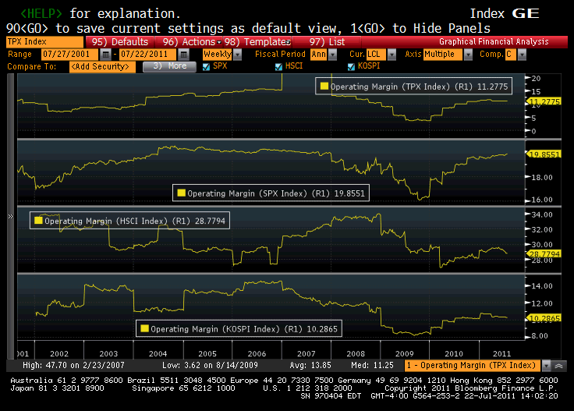Click yellow legend square for SPX Index
Viewport: 574px width, 411px height.
click(181, 193)
